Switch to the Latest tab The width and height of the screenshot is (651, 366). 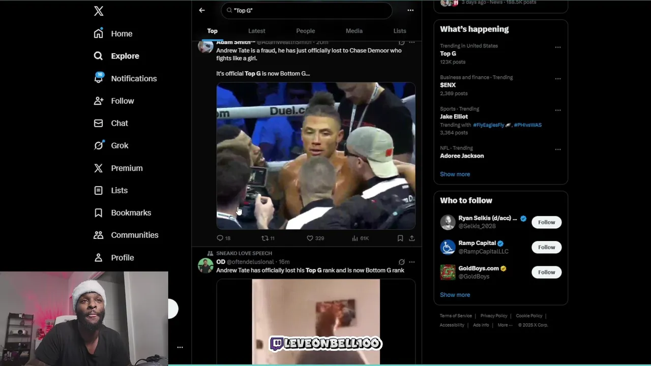(256, 31)
